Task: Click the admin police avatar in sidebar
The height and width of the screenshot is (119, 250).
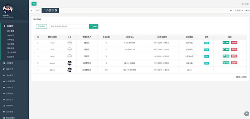Action: point(8,9)
